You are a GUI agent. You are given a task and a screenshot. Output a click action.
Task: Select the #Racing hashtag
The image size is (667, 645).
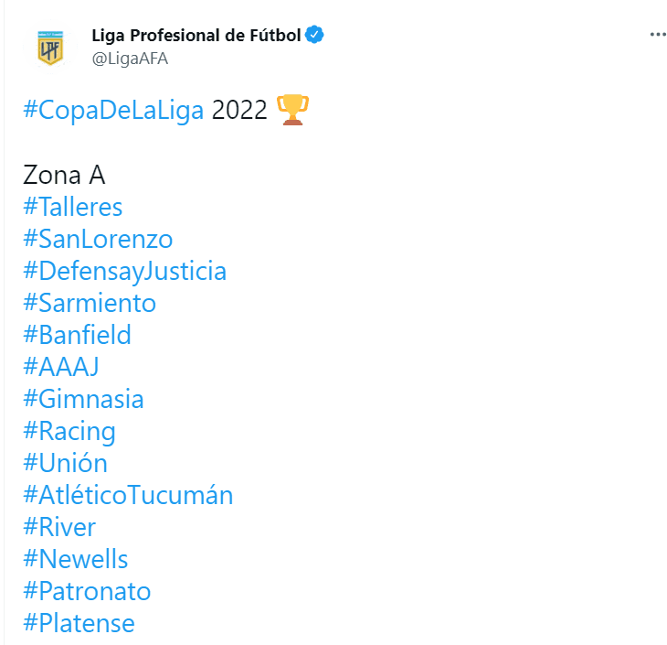coord(69,431)
